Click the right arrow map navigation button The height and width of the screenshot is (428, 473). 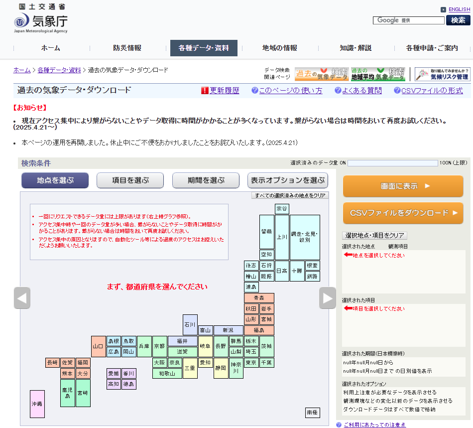coord(327,298)
